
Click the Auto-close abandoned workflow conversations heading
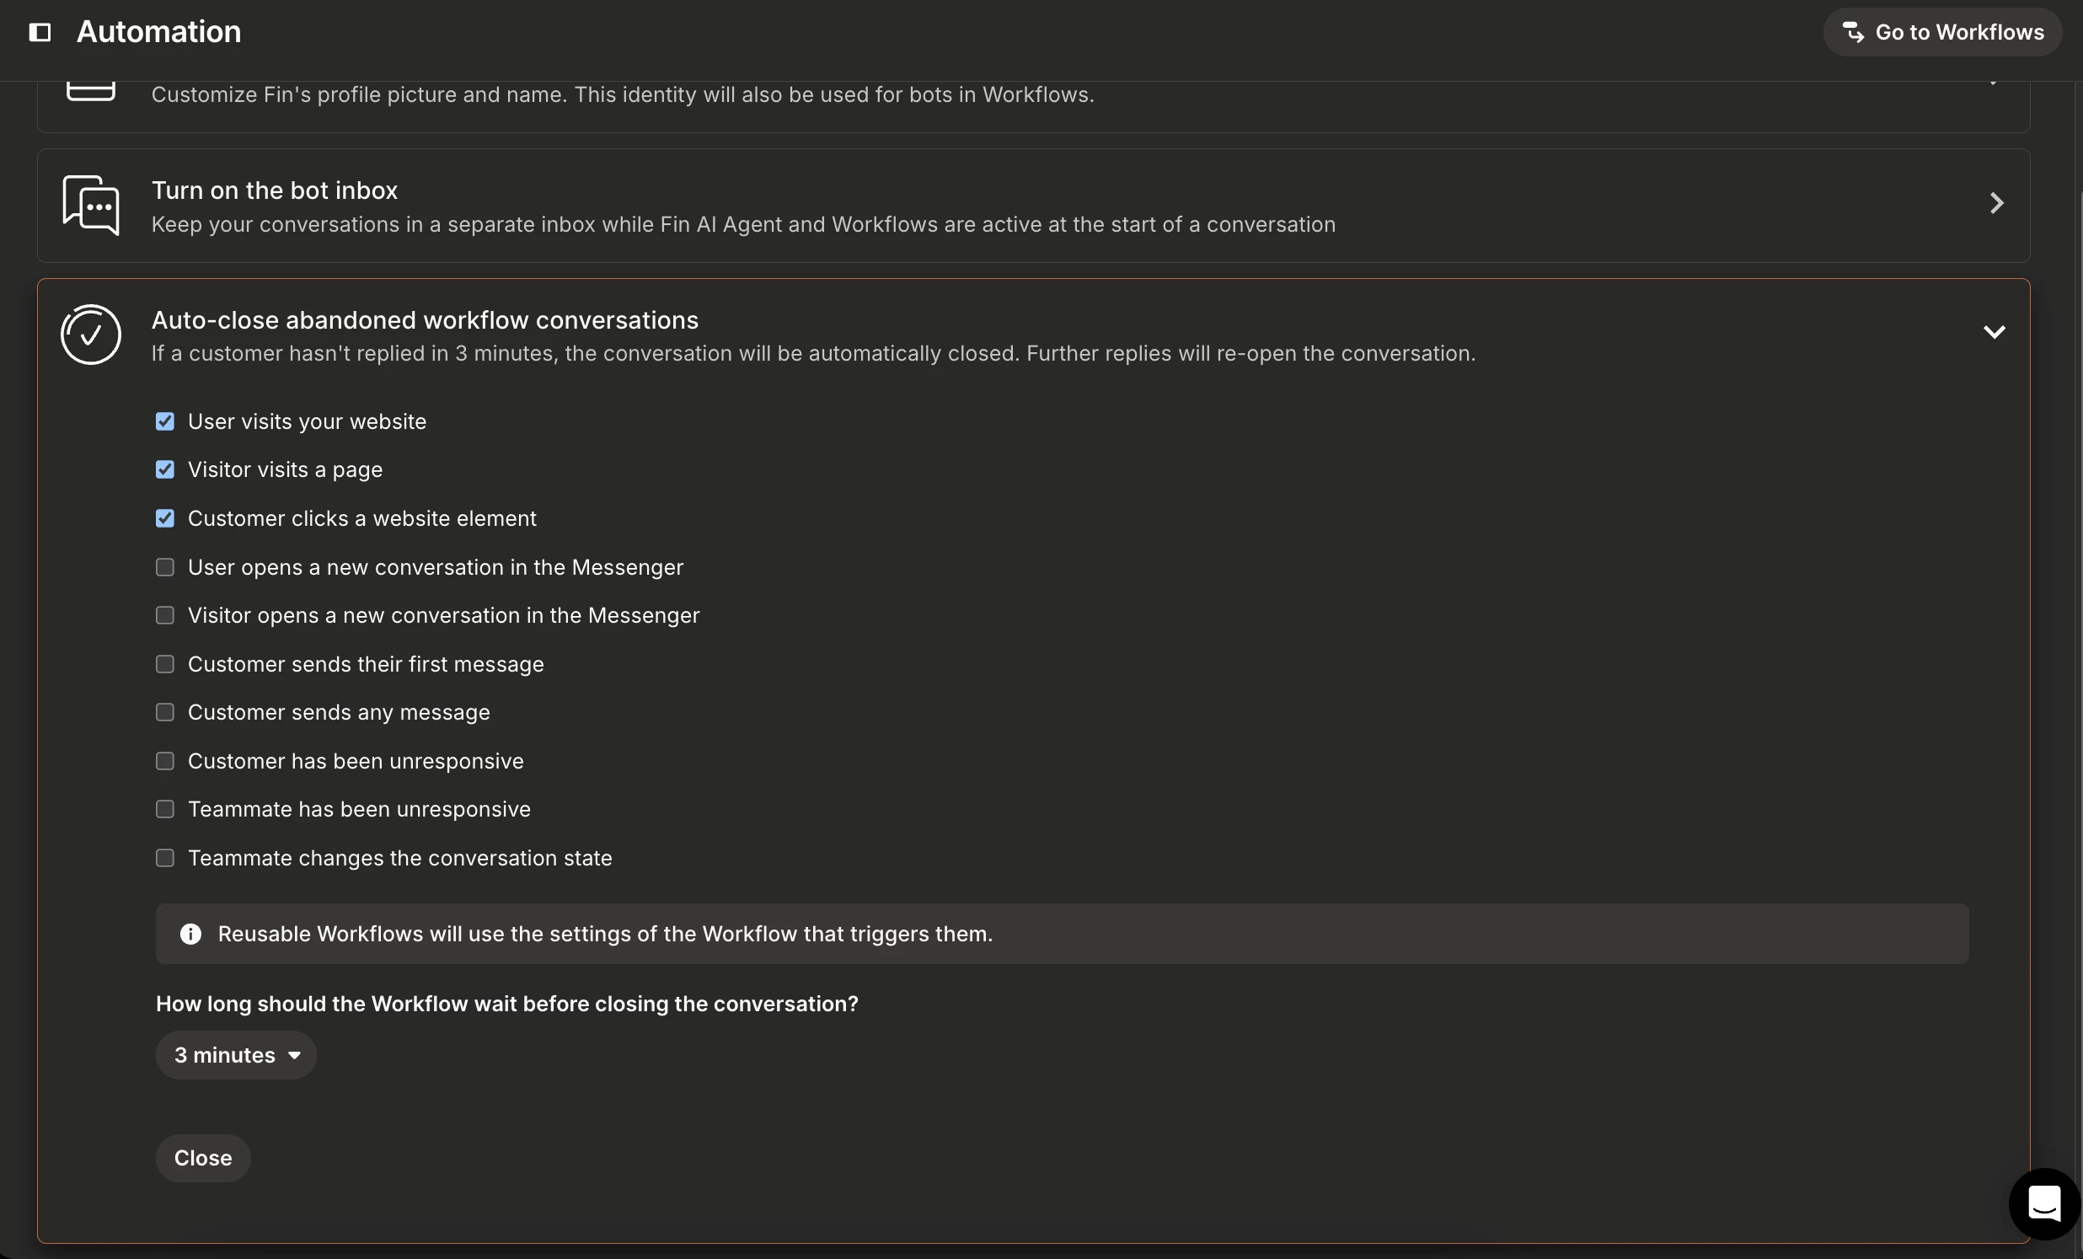pyautogui.click(x=425, y=319)
